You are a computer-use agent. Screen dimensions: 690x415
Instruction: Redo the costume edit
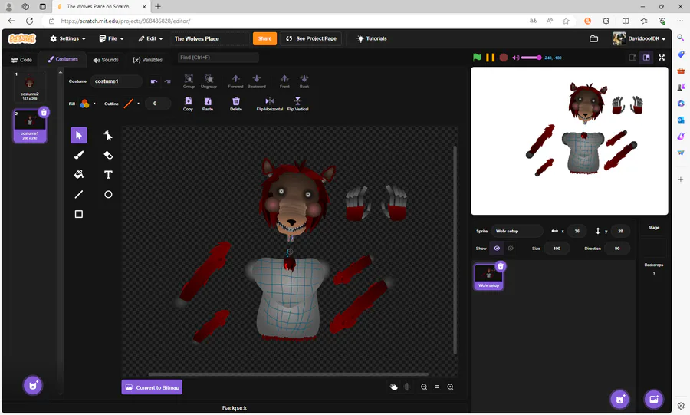(x=167, y=81)
